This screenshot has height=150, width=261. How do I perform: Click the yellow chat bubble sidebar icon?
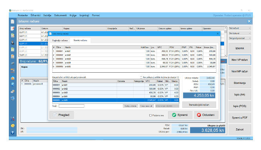pyautogui.click(x=13, y=126)
